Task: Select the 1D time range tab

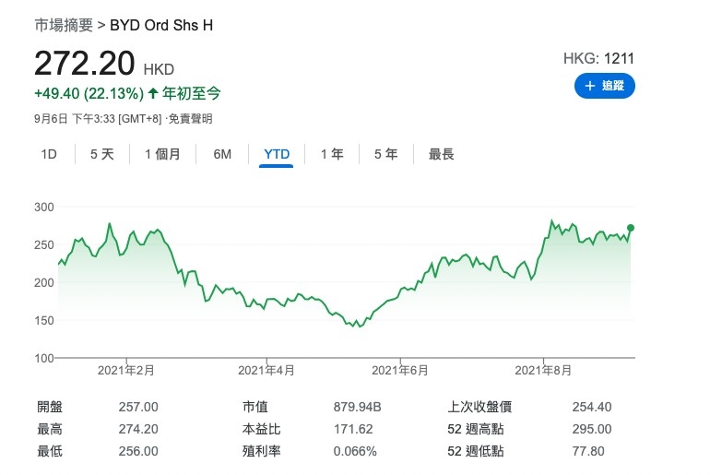Action: (49, 154)
